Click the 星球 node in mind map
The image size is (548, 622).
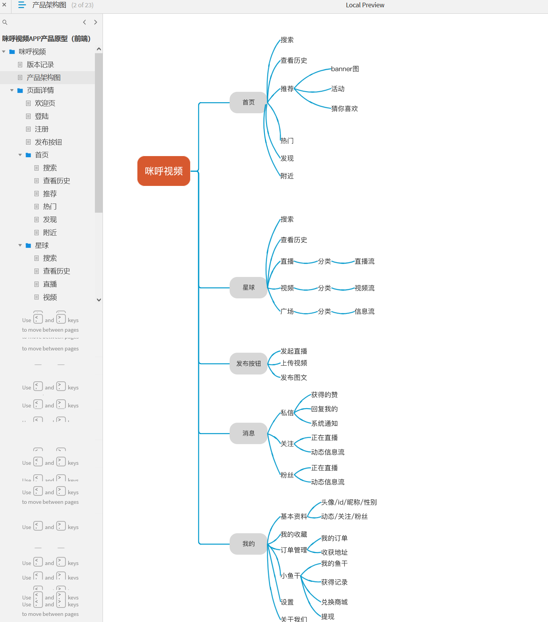[248, 288]
